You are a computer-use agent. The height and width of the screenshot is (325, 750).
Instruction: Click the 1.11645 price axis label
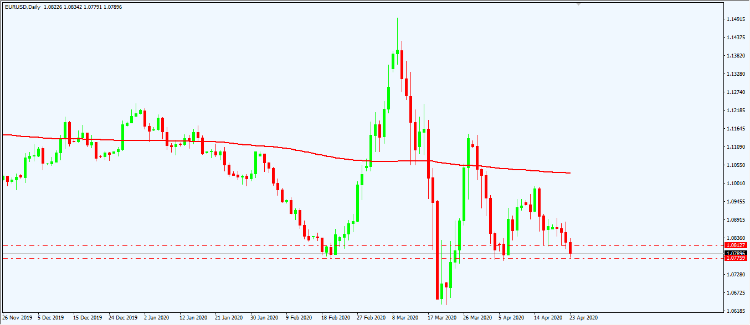736,129
